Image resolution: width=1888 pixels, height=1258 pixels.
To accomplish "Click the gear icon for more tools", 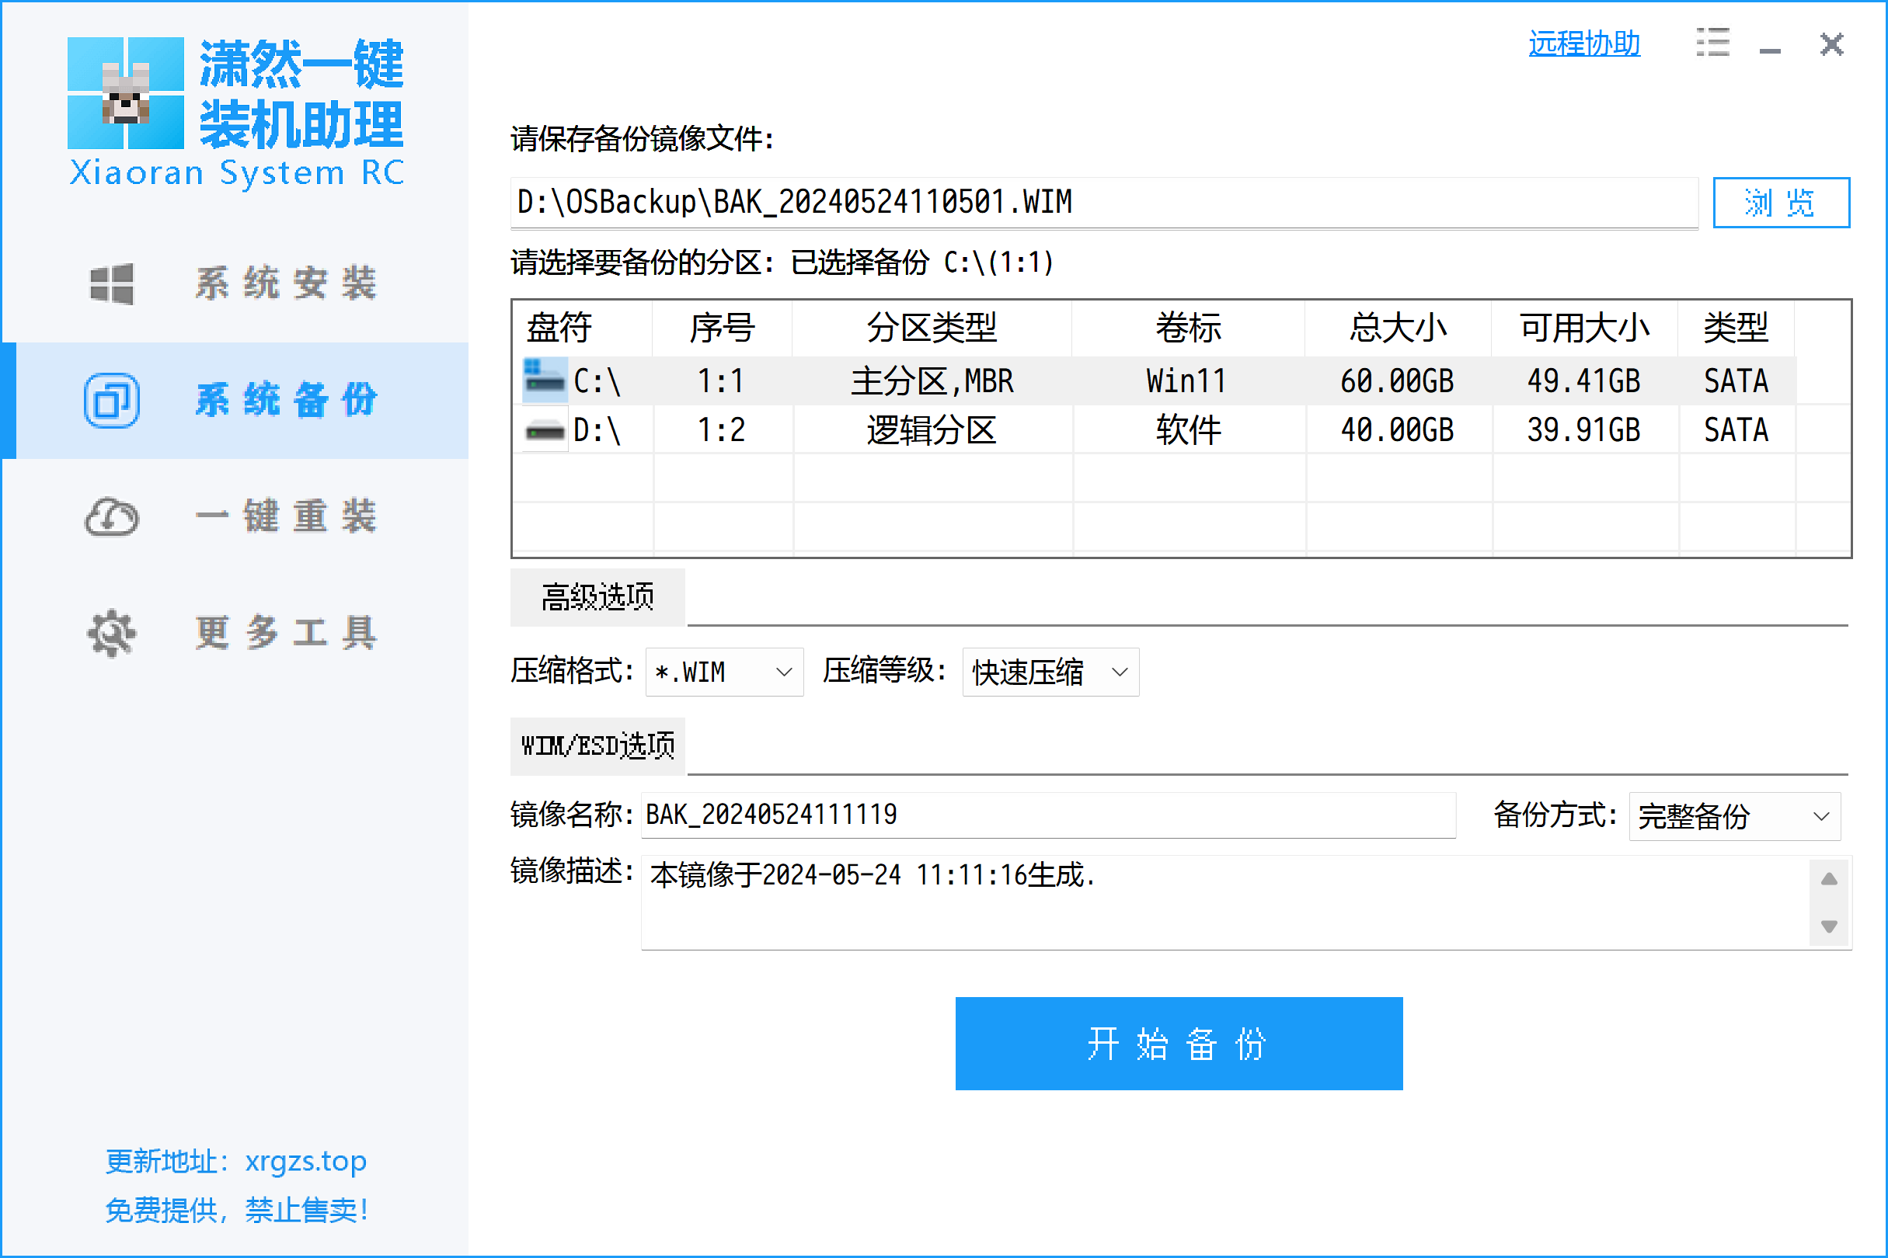I will 112,633.
